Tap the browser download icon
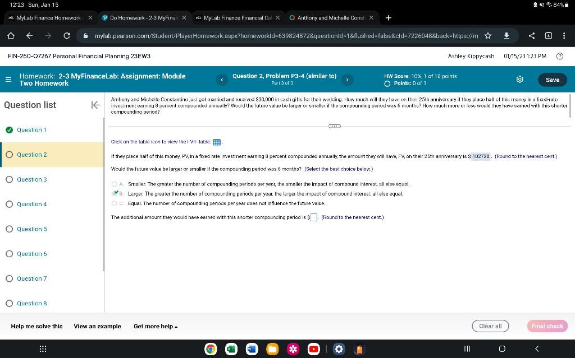 click(506, 35)
